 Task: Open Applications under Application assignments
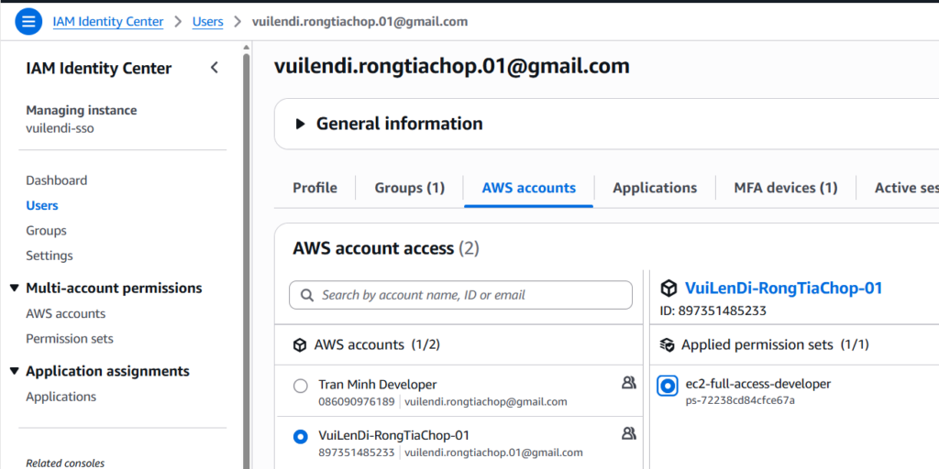[61, 398]
